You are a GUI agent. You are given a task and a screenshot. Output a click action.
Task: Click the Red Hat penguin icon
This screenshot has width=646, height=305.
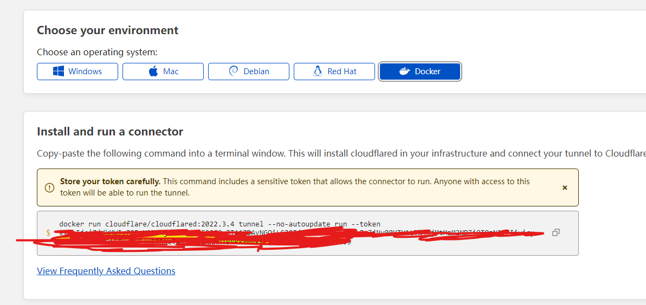pos(318,72)
